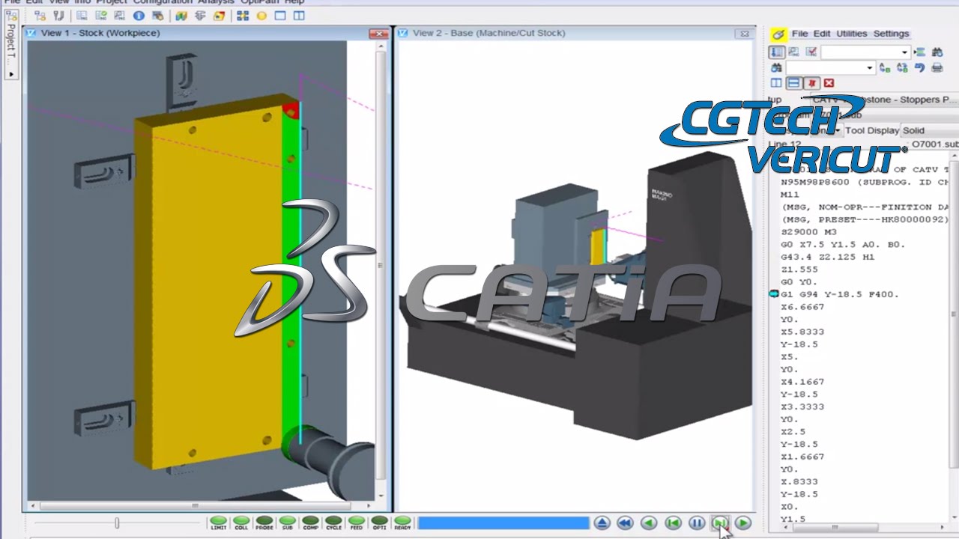Open the Configuration menu in main menu bar
Viewport: 959px width, 539px height.
(x=163, y=2)
